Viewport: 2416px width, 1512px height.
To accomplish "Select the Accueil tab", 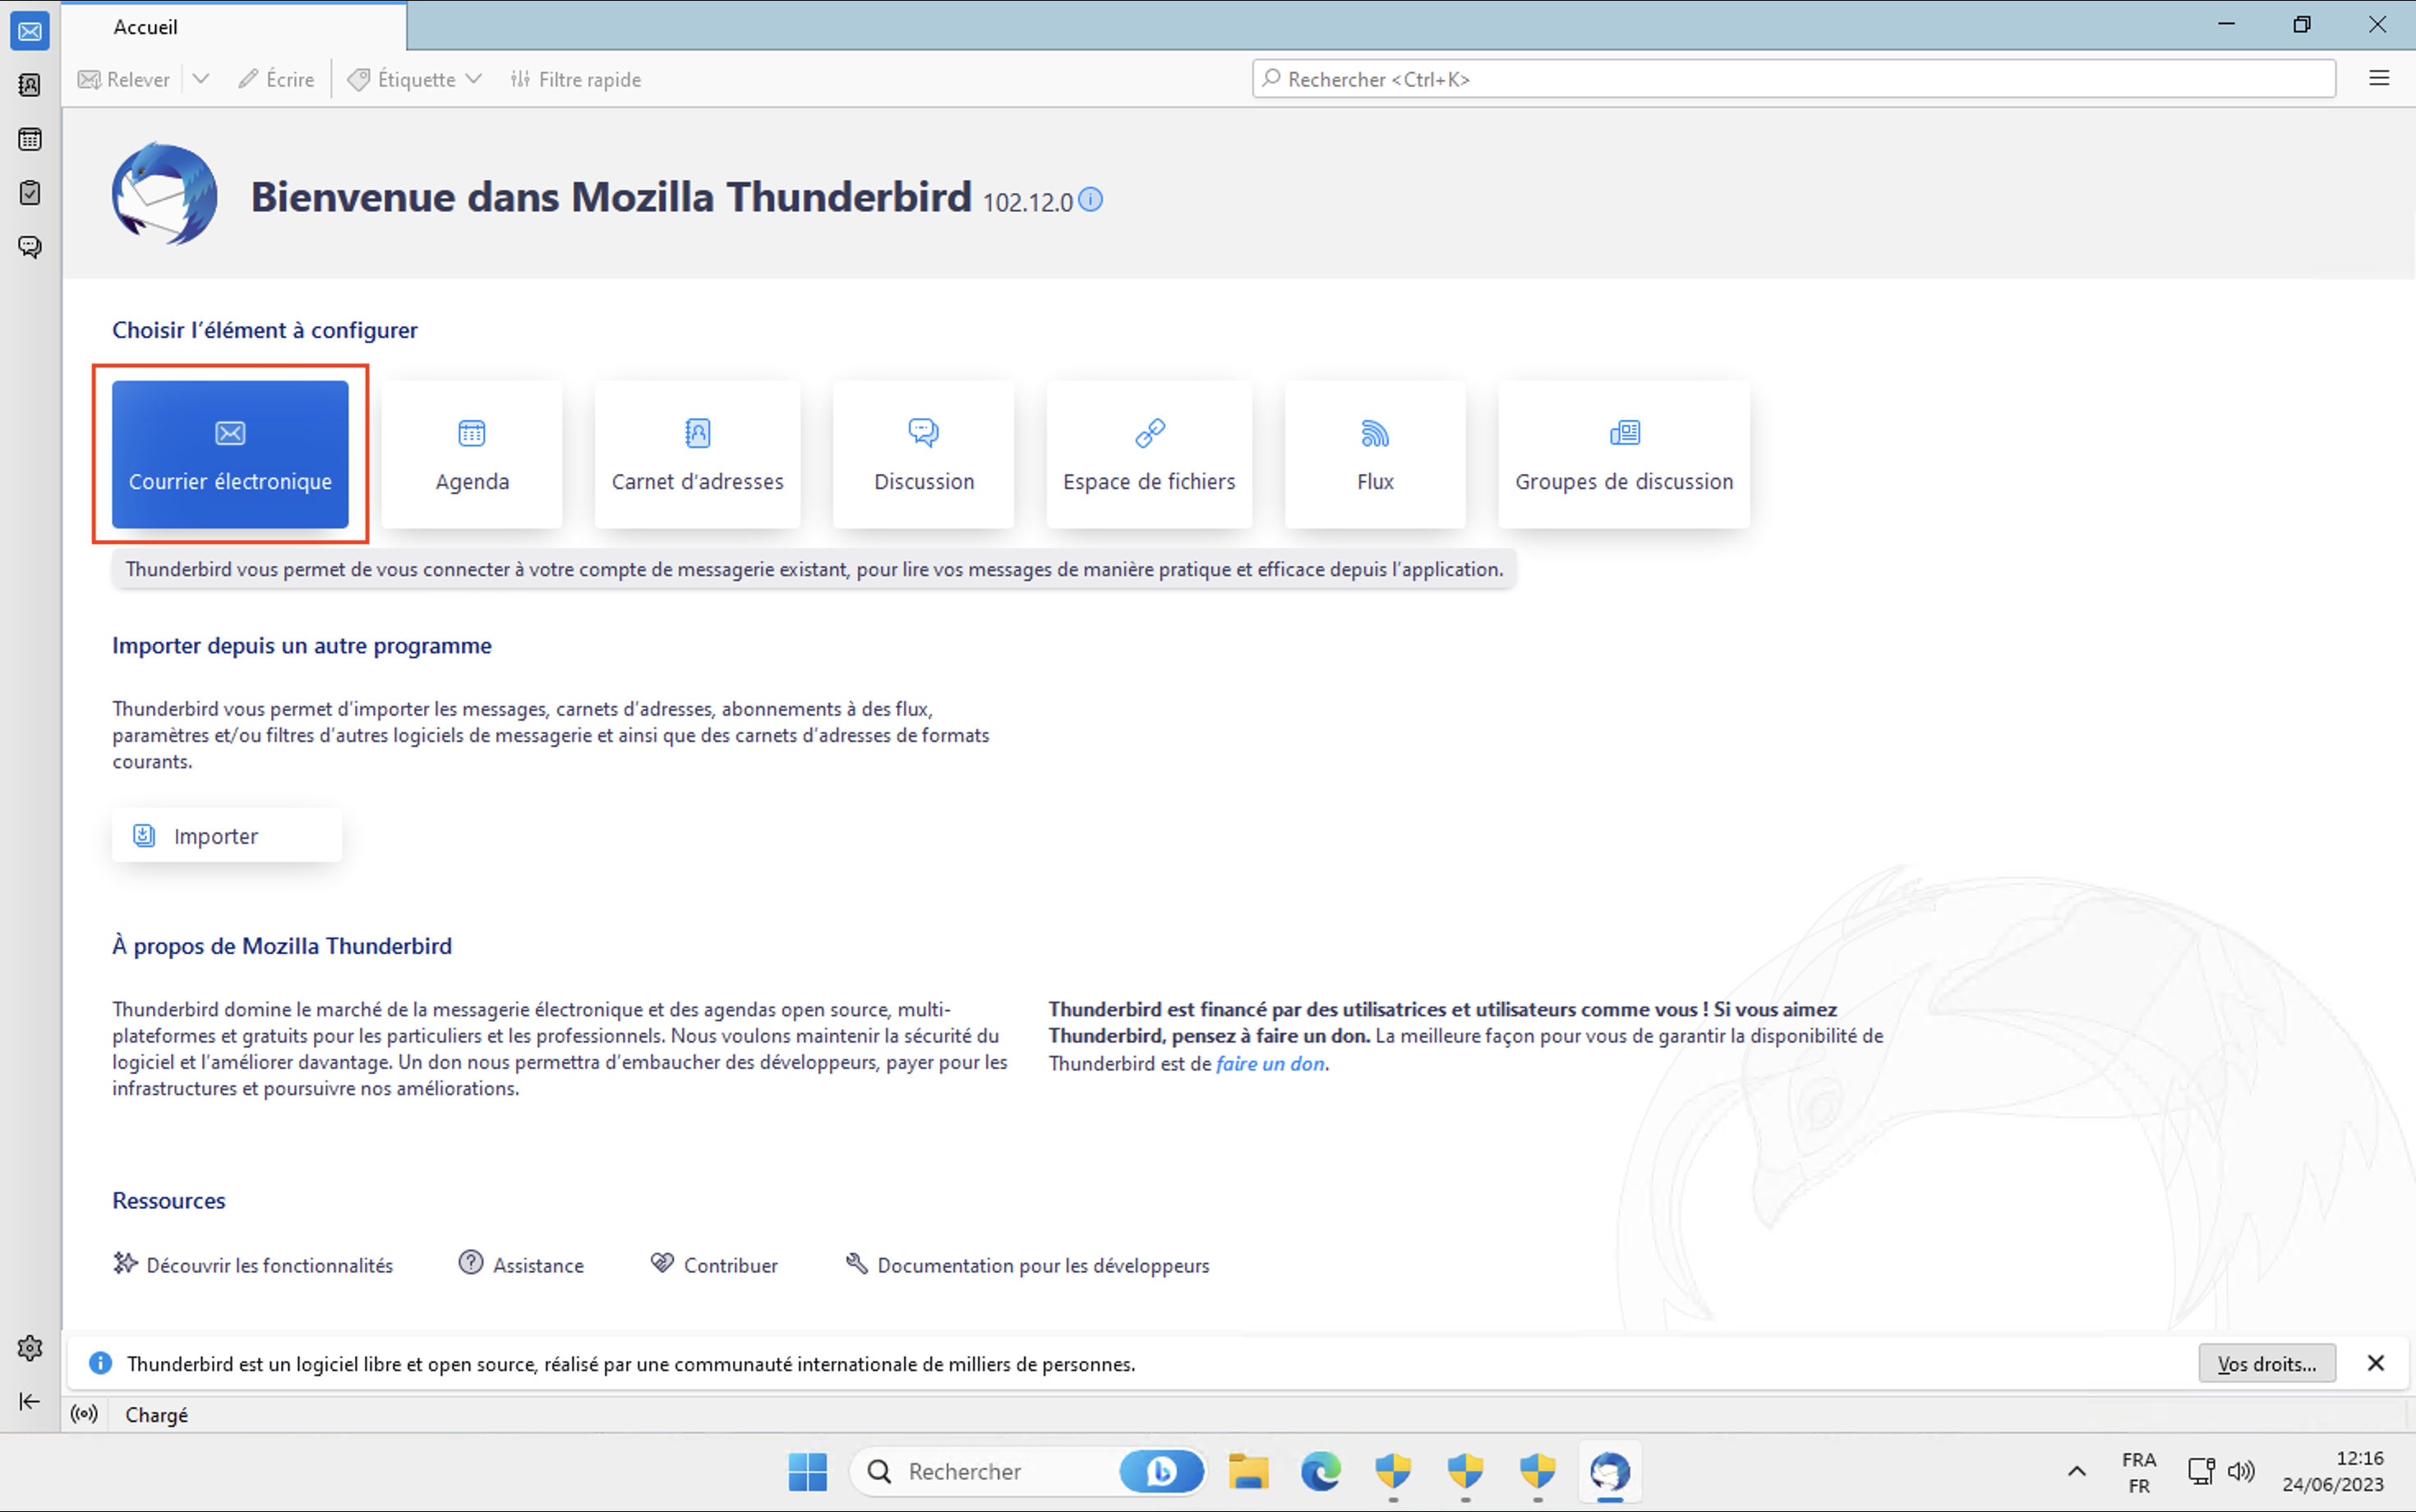I will coord(235,26).
